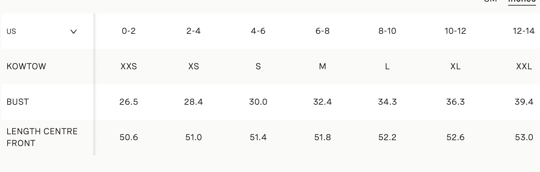Image resolution: width=540 pixels, height=172 pixels.
Task: Open the US size region dropdown
Action: pos(43,32)
